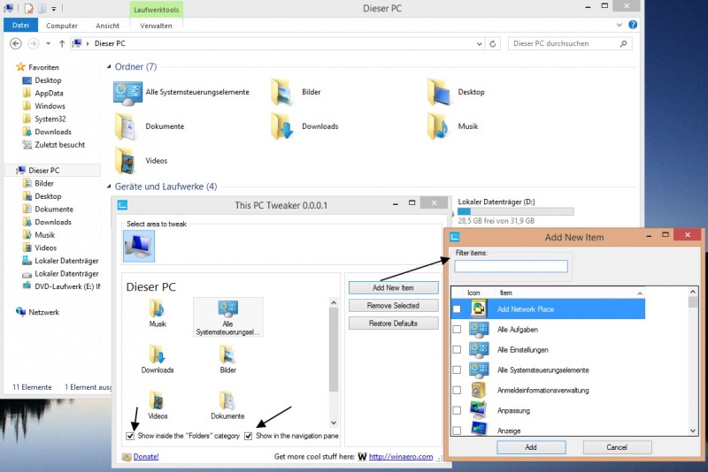
Task: Open the Desktop folder in Explorer's main pane
Action: pyautogui.click(x=456, y=93)
